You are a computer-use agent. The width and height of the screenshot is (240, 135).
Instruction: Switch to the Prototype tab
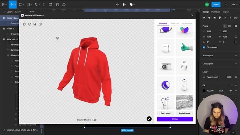(x=216, y=12)
